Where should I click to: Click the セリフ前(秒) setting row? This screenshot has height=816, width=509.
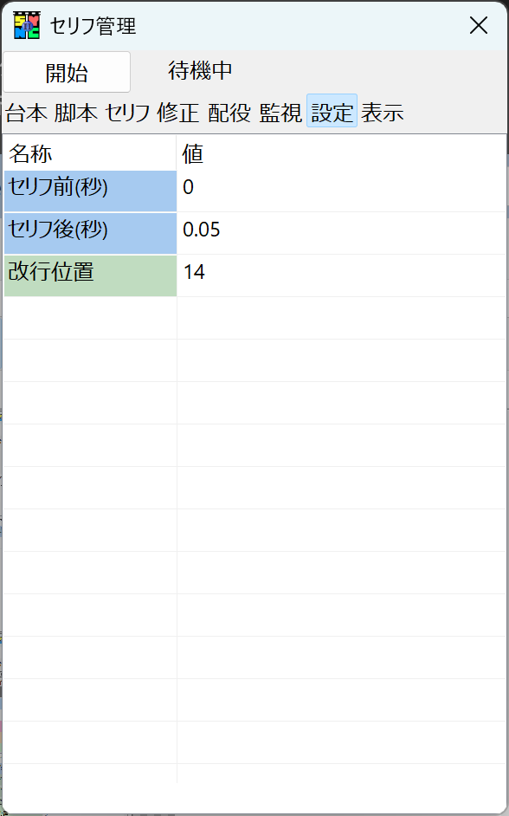click(x=87, y=189)
